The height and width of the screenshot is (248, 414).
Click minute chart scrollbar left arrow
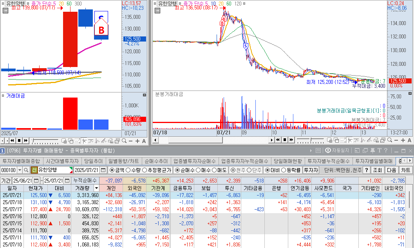pyautogui.click(x=155, y=140)
